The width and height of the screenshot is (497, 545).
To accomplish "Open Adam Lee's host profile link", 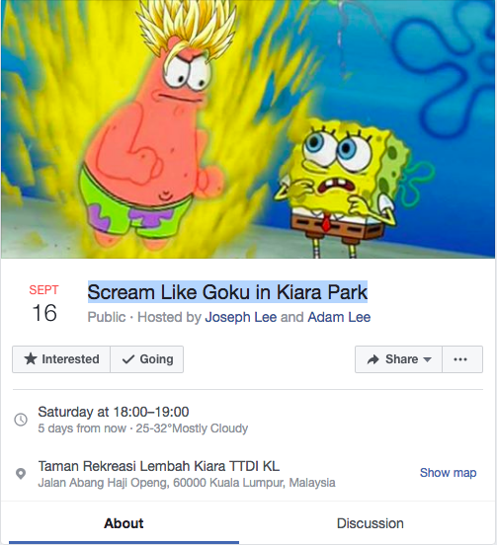I will (x=339, y=317).
